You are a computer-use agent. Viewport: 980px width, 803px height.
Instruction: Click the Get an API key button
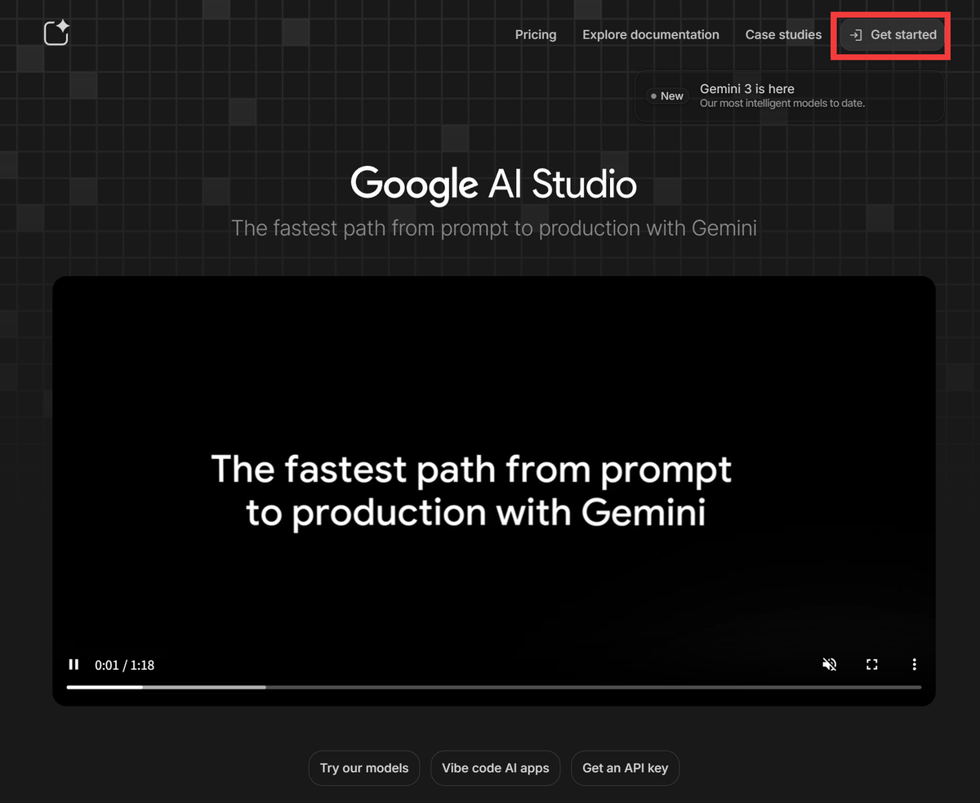point(625,768)
